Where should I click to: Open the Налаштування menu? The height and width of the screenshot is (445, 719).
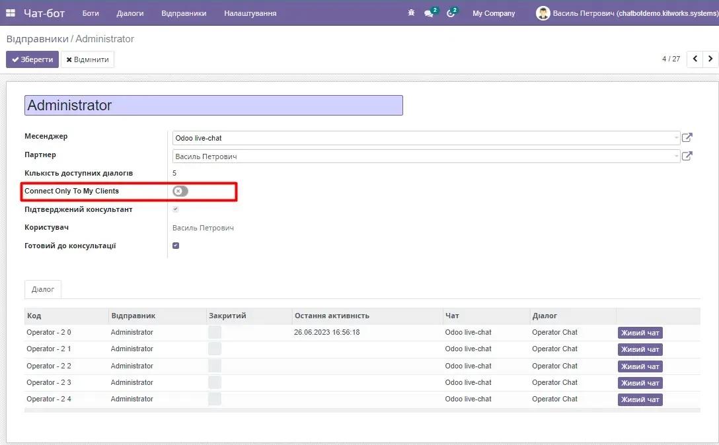[x=250, y=13]
